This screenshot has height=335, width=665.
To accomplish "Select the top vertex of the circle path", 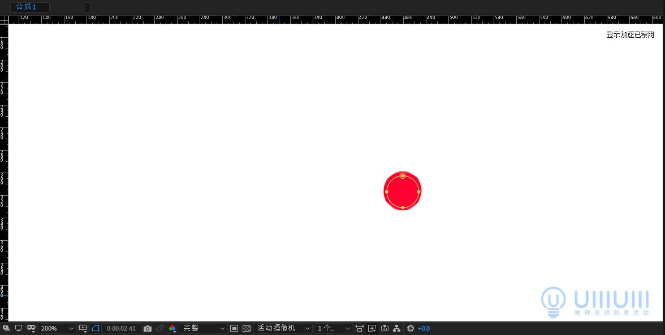I will click(x=403, y=175).
